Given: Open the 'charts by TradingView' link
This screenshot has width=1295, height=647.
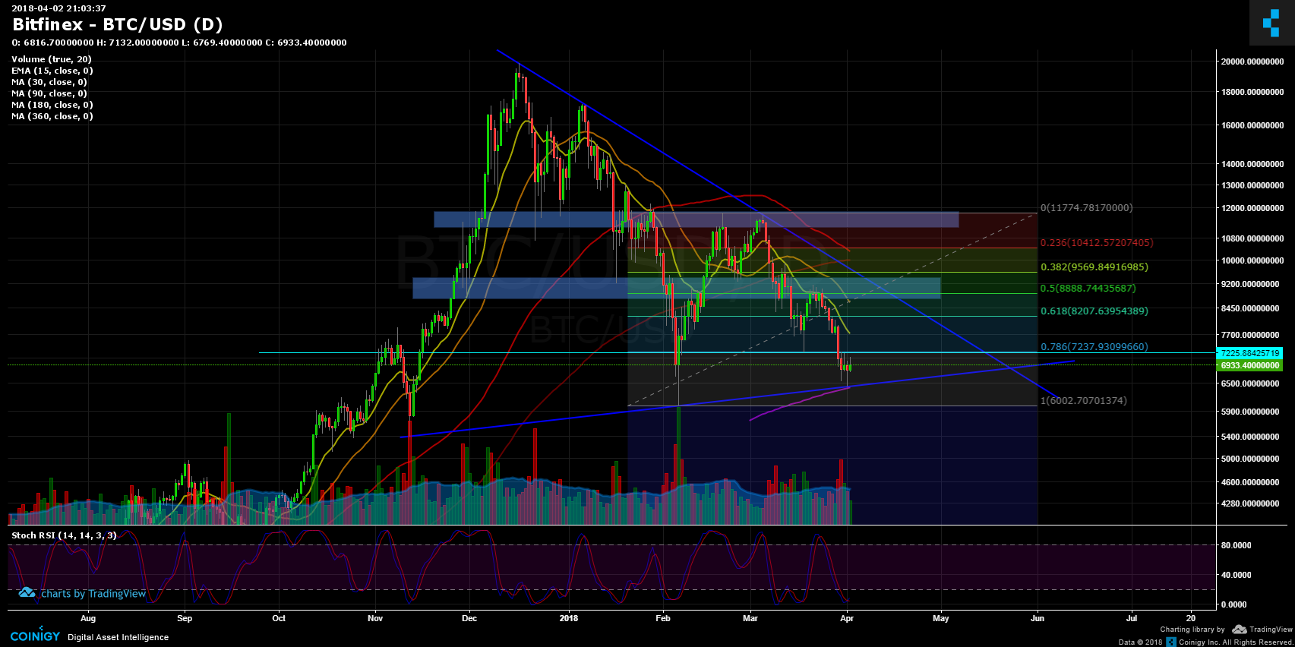Looking at the screenshot, I should pos(93,594).
